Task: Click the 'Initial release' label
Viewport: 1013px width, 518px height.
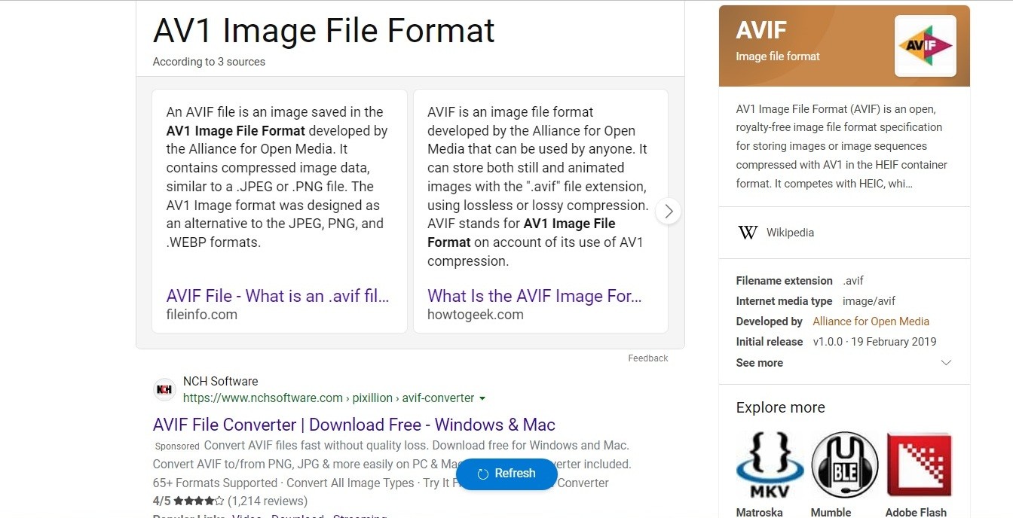Action: tap(770, 342)
